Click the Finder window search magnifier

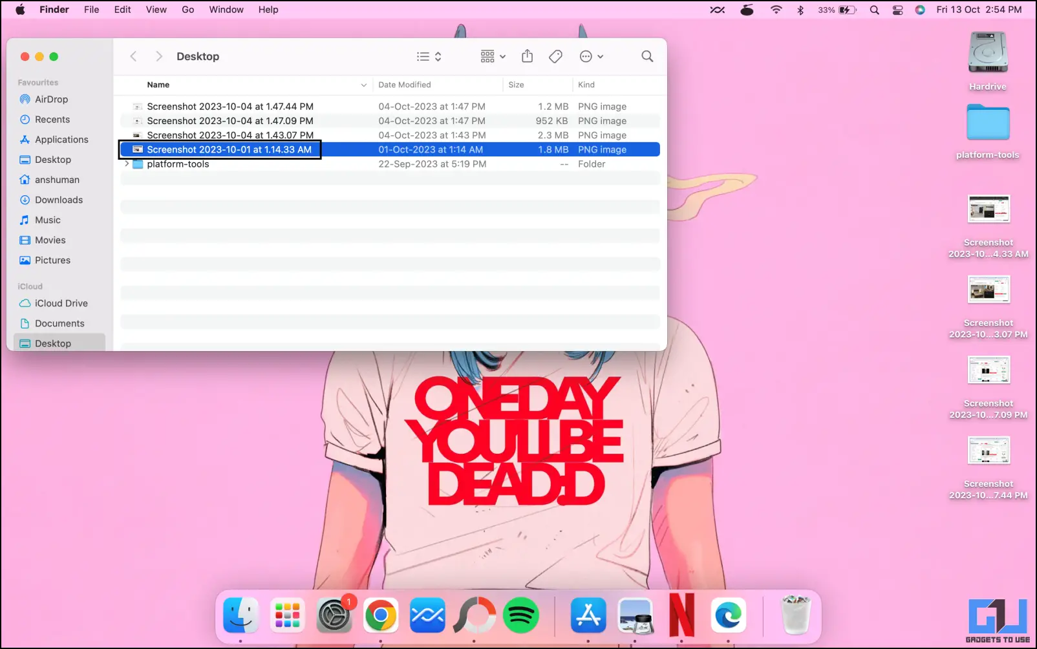pyautogui.click(x=647, y=56)
